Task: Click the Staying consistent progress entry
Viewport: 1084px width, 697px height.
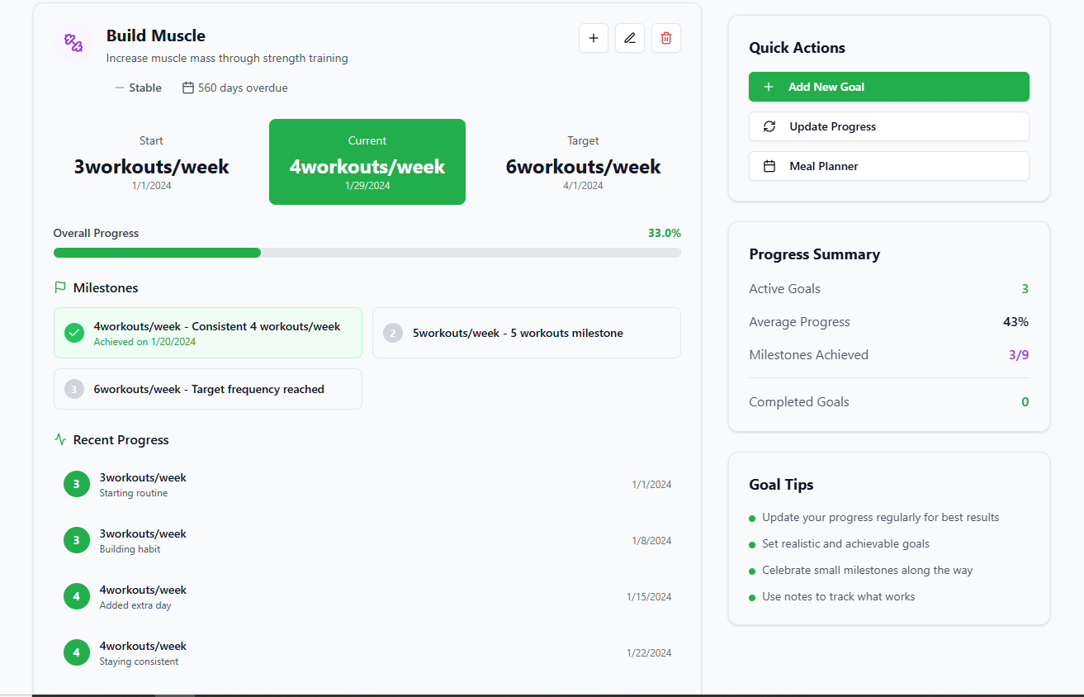Action: (367, 653)
